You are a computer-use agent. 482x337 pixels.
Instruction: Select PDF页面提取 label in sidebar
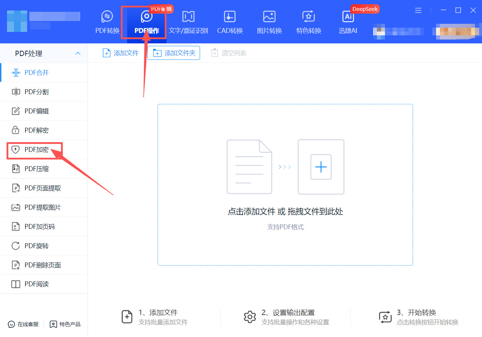pyautogui.click(x=43, y=188)
